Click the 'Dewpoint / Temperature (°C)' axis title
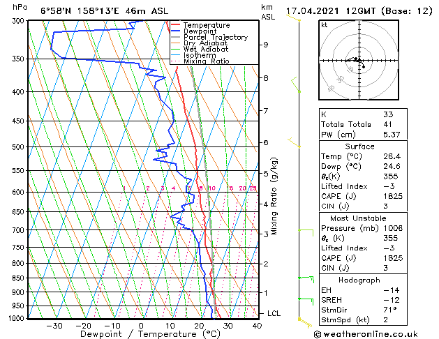 [150, 334]
